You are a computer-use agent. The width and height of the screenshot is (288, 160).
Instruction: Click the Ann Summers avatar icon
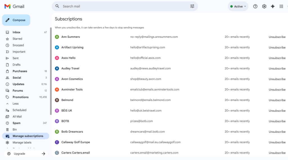point(57,37)
